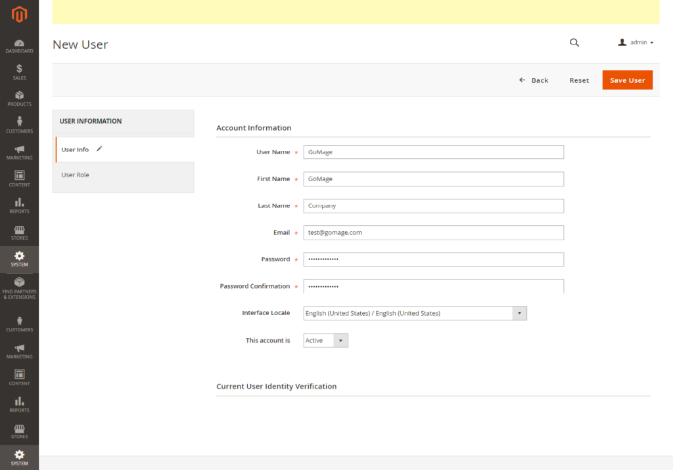This screenshot has width=673, height=470.
Task: Open the Products menu in sidebar
Action: [19, 98]
